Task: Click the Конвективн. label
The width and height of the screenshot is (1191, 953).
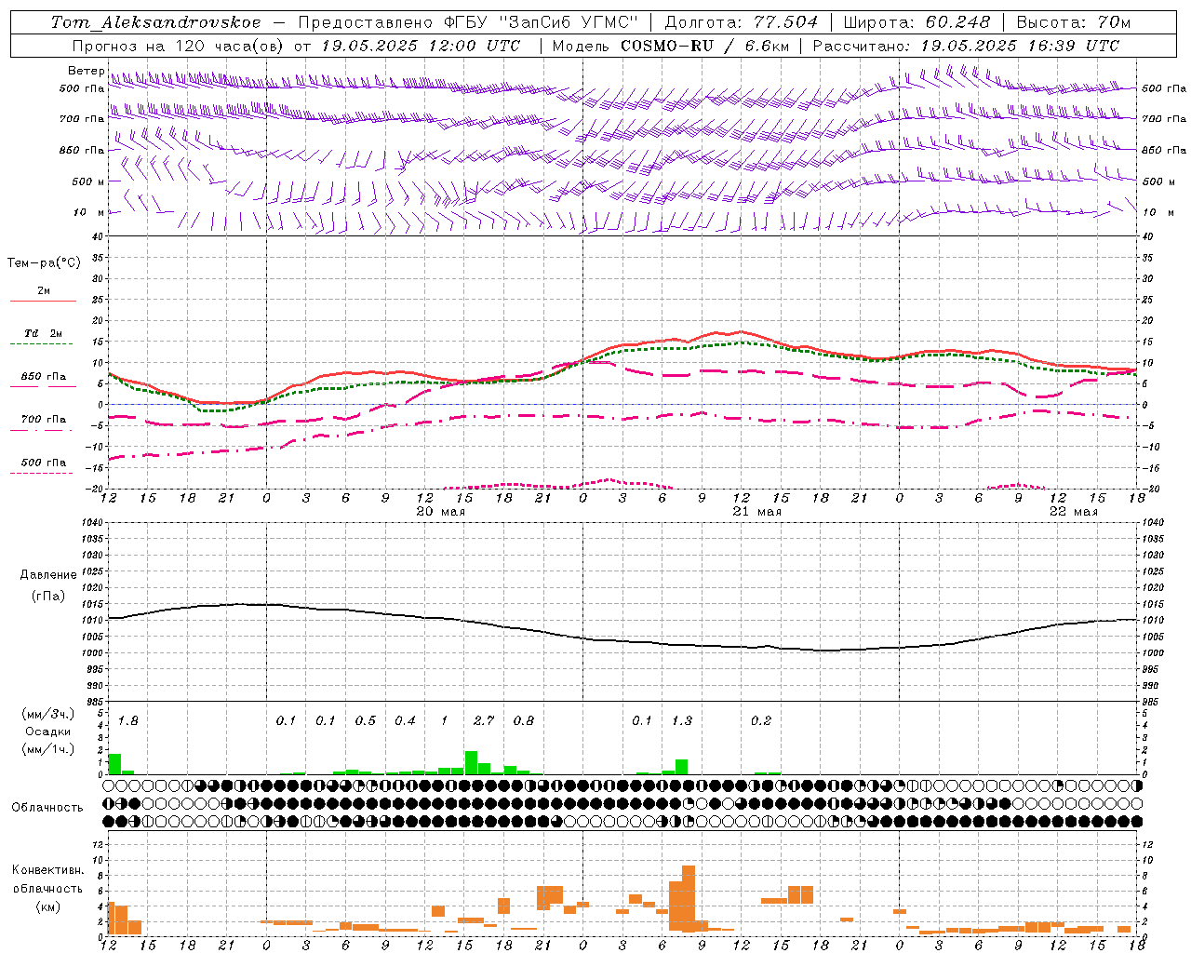Action: (48, 870)
